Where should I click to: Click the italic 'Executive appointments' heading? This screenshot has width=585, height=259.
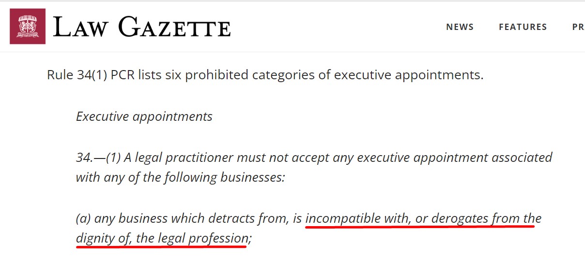pos(144,117)
